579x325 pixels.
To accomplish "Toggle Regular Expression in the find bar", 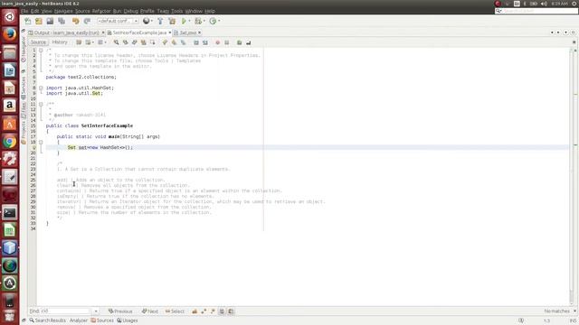I will pos(213,311).
